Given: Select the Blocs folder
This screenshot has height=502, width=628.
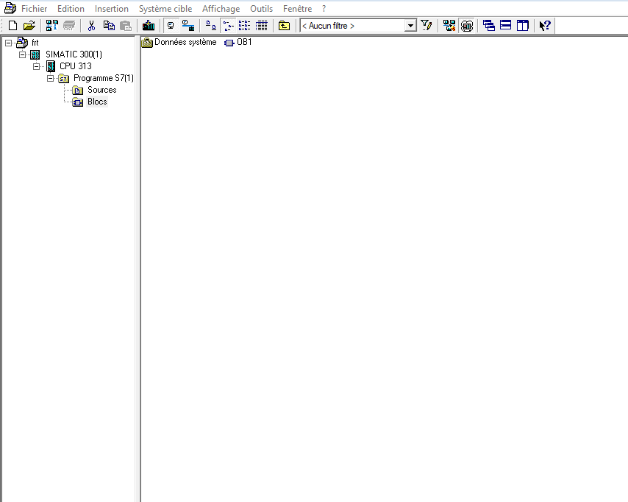Looking at the screenshot, I should click(97, 102).
